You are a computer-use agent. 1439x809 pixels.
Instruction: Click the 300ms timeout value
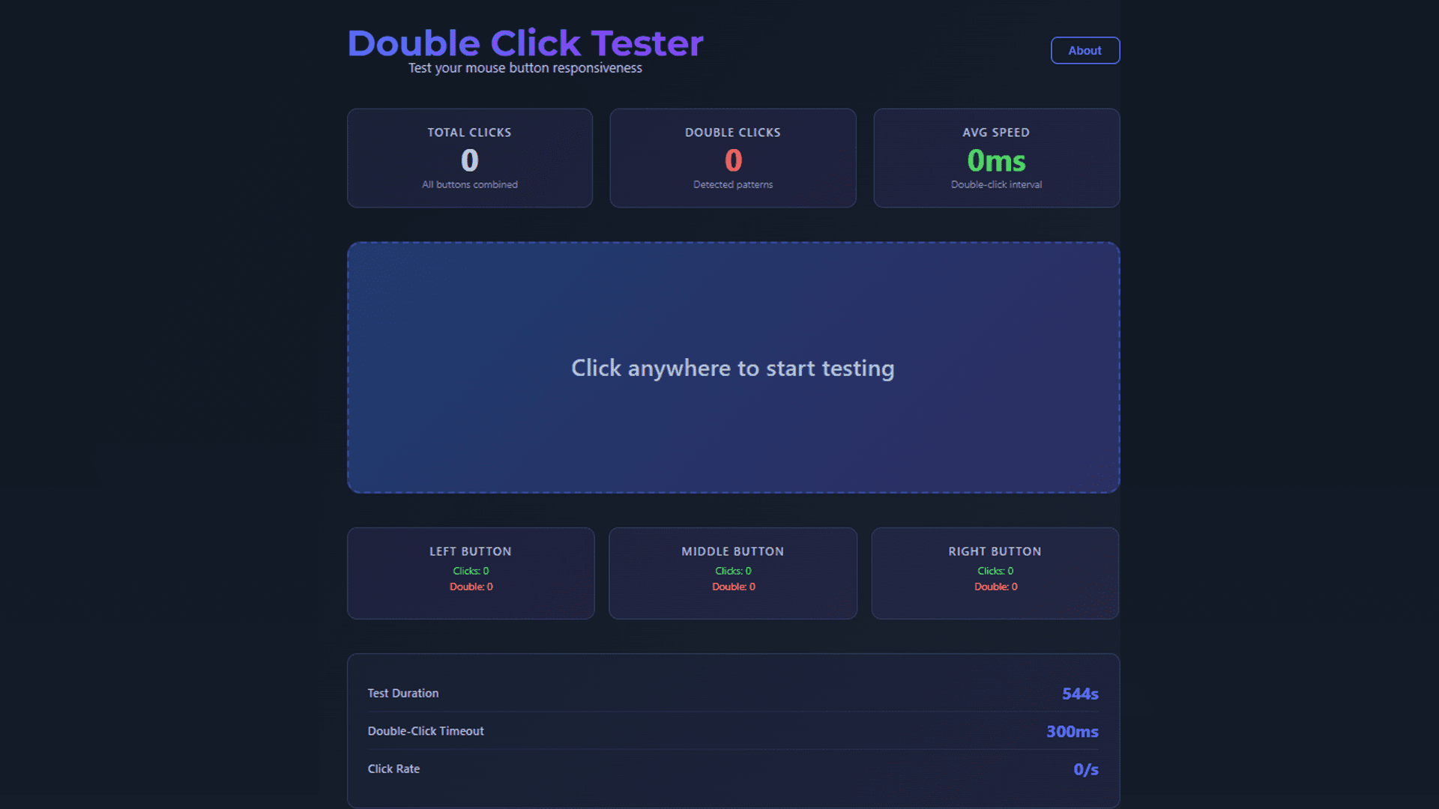(x=1073, y=731)
